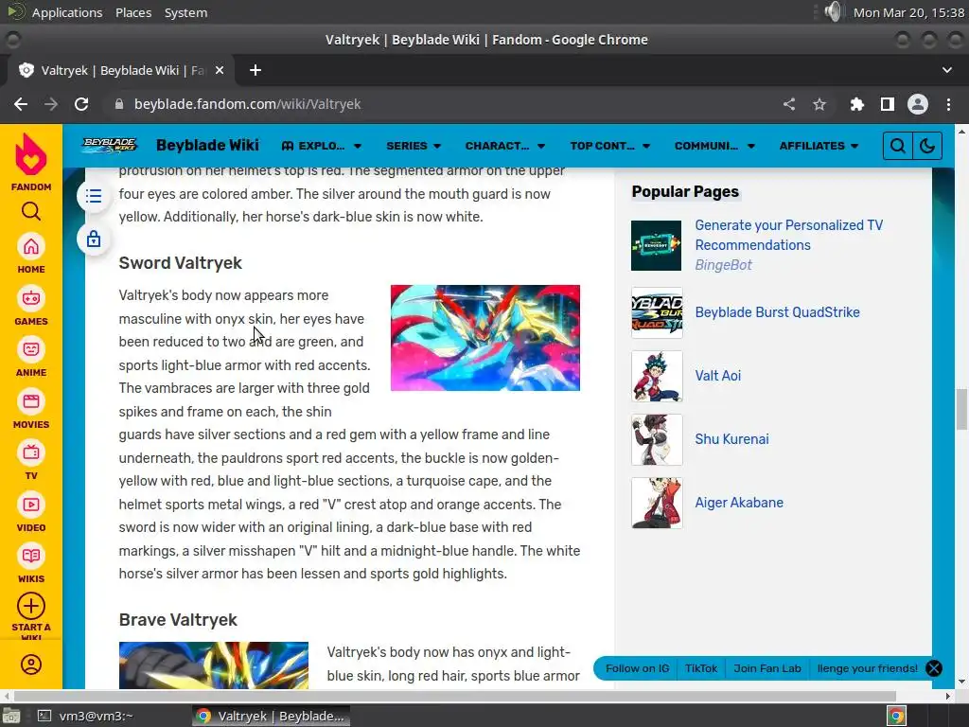Reload the page with refresh icon
This screenshot has height=727, width=969.
81,104
